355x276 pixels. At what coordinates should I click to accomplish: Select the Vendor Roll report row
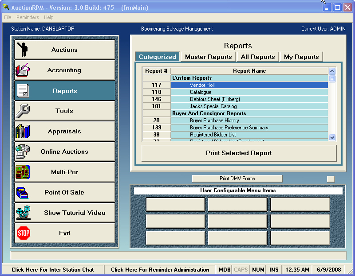tap(249, 85)
